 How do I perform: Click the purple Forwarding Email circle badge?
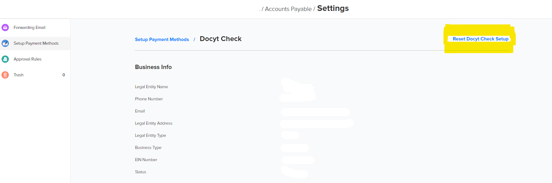pyautogui.click(x=5, y=27)
